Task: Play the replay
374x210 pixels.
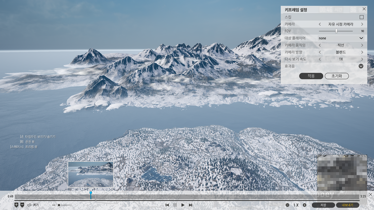Action: [x=183, y=205]
